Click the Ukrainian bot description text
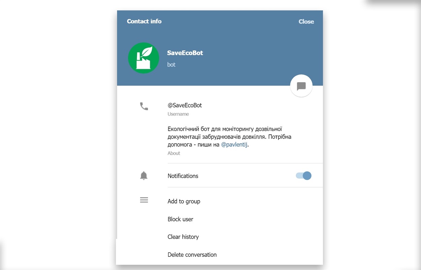Image resolution: width=421 pixels, height=270 pixels. pos(229,137)
